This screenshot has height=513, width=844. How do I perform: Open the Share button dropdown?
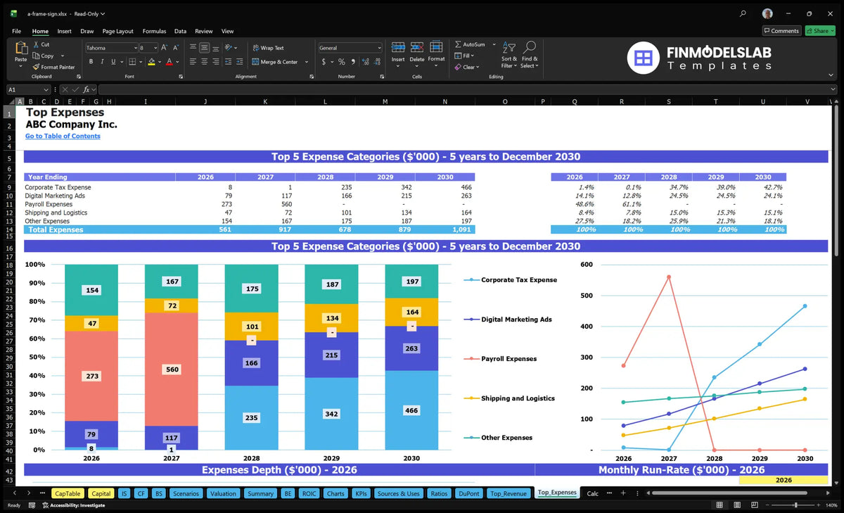[x=832, y=31]
